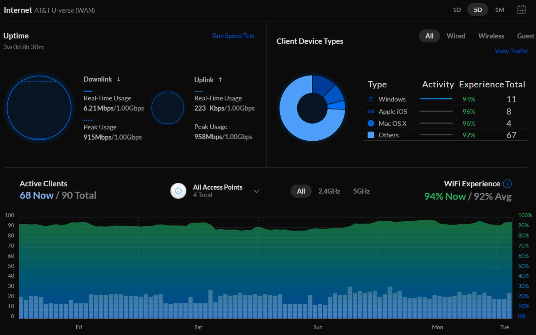536x335 pixels.
Task: Open the calendar date picker icon
Action: 521,10
